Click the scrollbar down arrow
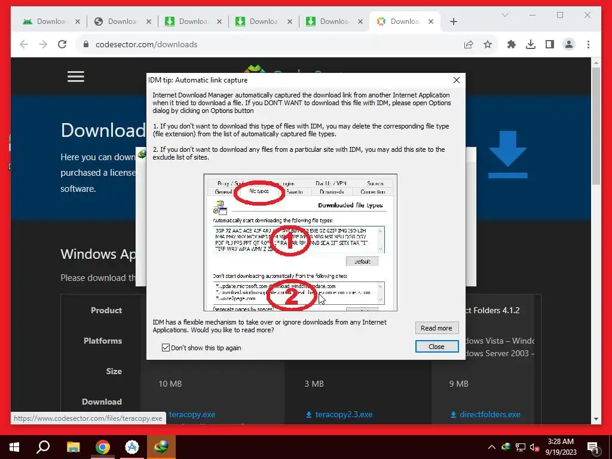 (596, 419)
